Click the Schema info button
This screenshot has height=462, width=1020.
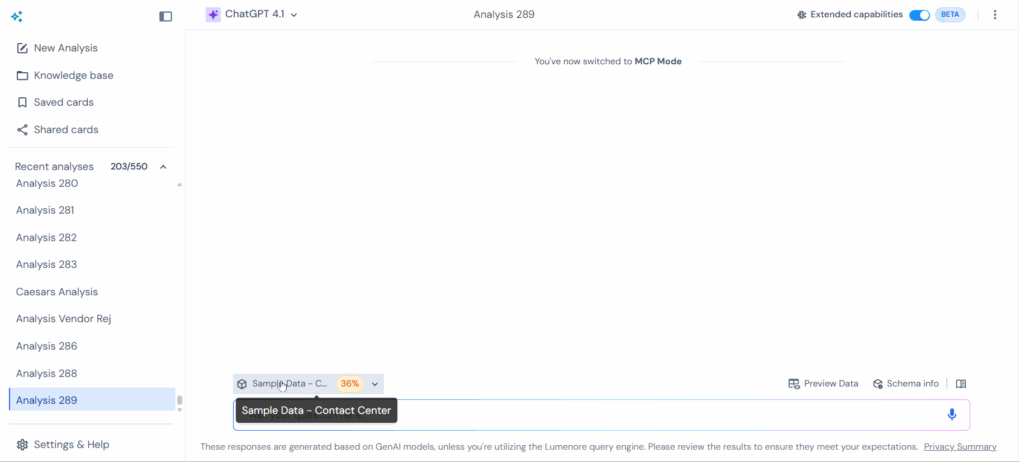point(906,384)
